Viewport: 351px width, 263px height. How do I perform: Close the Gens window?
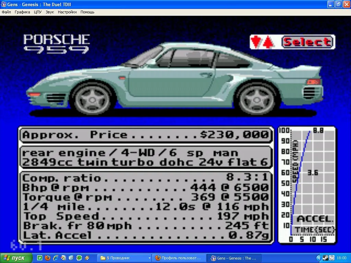point(346,4)
